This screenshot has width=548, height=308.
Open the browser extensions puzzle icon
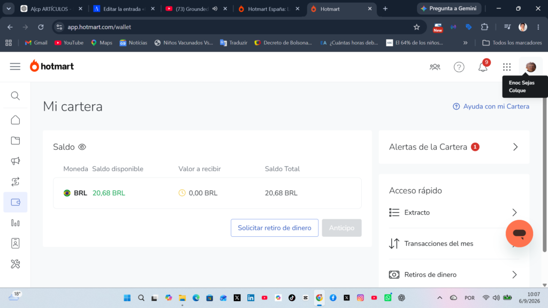(484, 27)
